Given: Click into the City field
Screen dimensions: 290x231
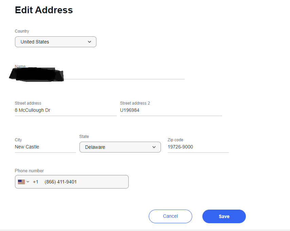Looking at the screenshot, I should [45, 147].
